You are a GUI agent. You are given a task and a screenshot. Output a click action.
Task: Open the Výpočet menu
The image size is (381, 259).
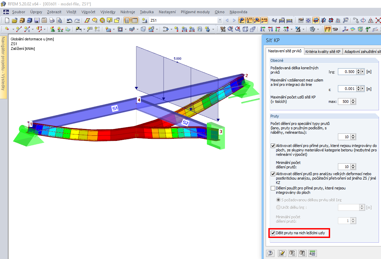click(88, 12)
